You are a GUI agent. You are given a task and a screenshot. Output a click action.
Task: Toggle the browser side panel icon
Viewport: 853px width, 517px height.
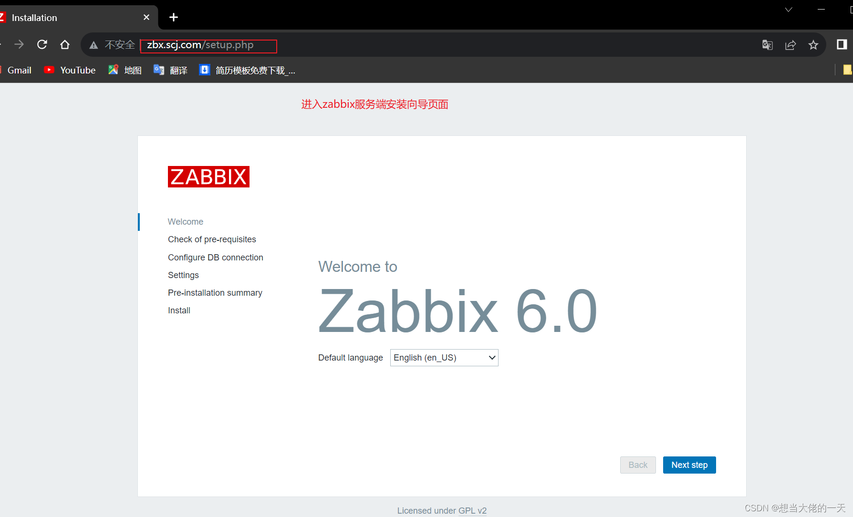[842, 44]
